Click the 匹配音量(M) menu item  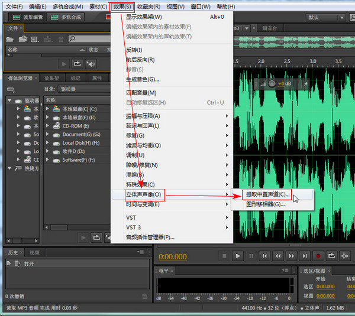pos(172,93)
